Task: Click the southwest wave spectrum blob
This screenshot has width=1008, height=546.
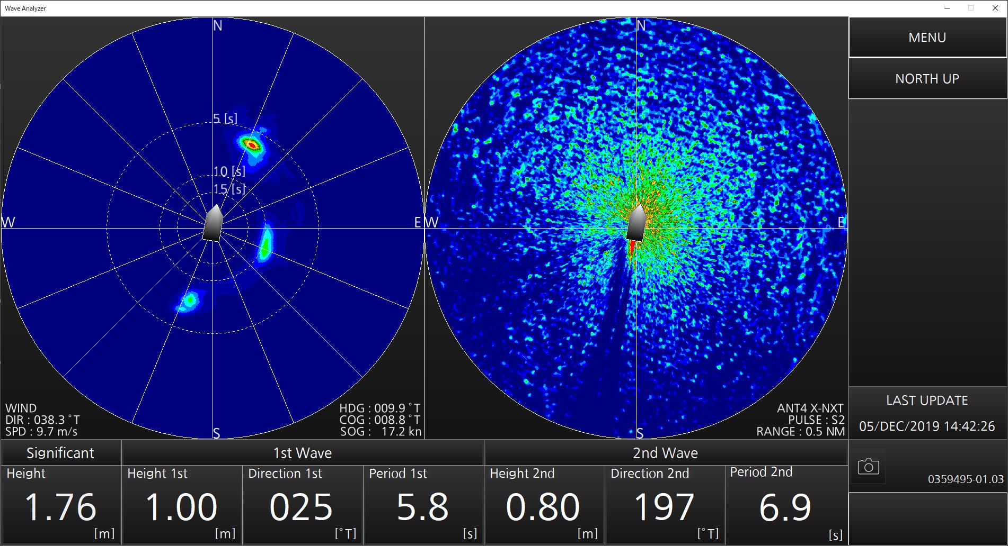Action: coord(189,301)
